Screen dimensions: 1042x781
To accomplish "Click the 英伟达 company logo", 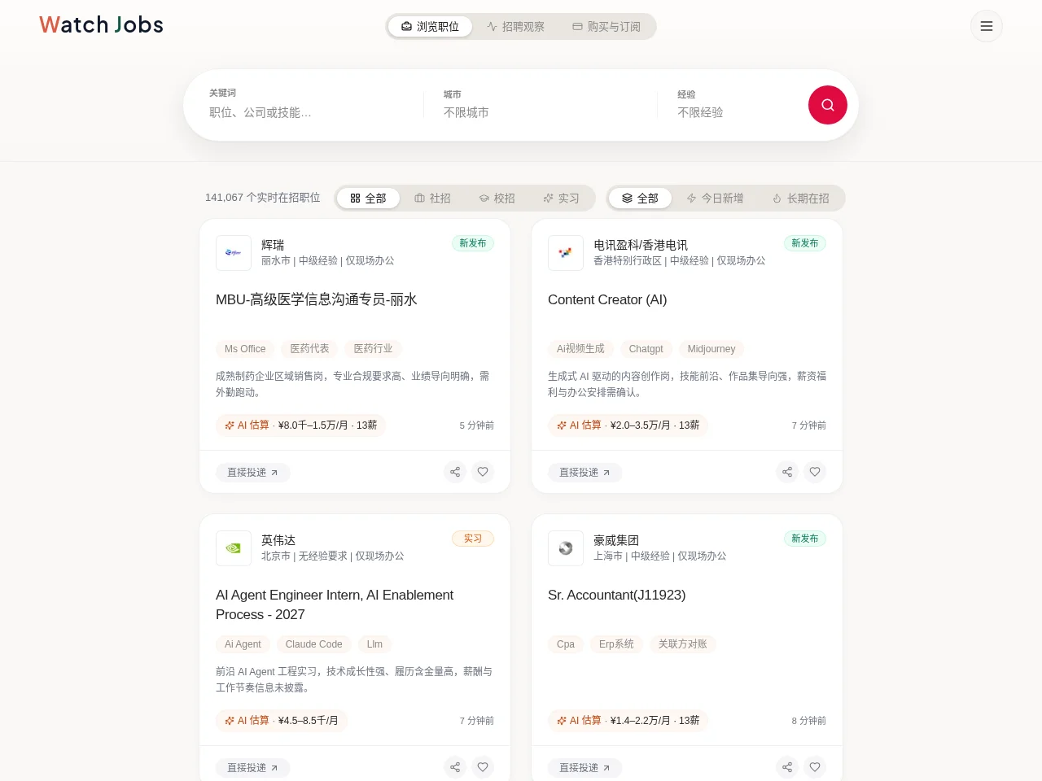I will (234, 548).
